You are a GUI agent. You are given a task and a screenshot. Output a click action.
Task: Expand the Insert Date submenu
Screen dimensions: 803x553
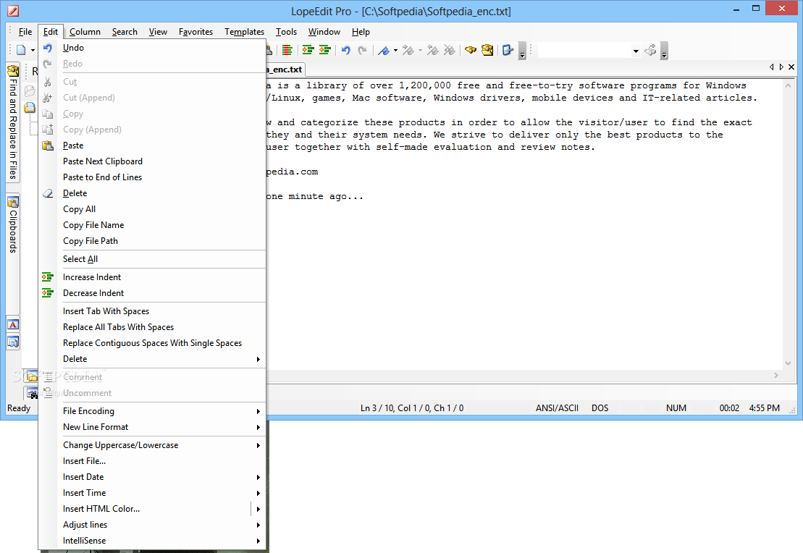coord(152,477)
